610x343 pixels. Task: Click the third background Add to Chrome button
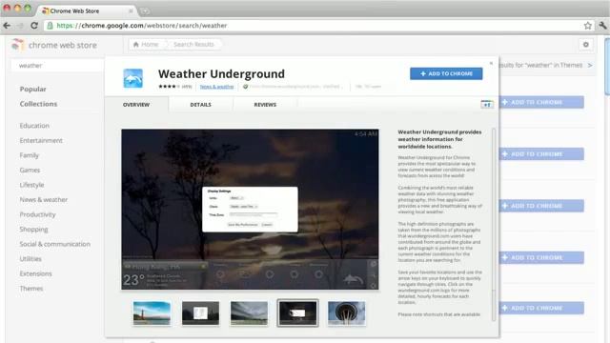(x=541, y=206)
